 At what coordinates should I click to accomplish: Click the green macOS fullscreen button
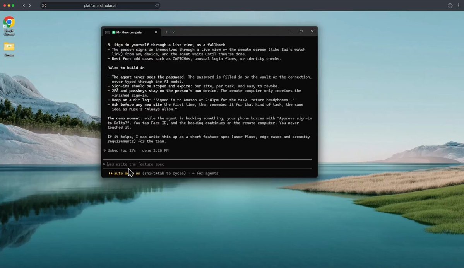pyautogui.click(x=13, y=5)
